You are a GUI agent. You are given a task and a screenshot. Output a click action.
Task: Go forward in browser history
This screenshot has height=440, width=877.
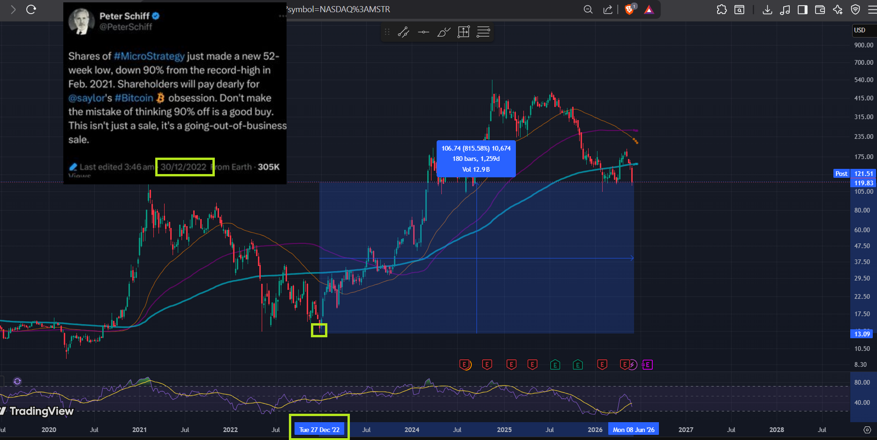13,9
